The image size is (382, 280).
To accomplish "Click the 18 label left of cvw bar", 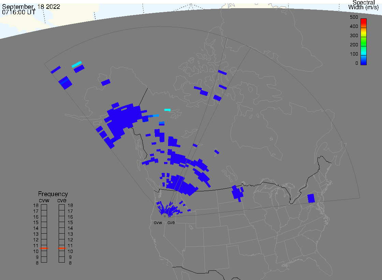I will [x=36, y=205].
